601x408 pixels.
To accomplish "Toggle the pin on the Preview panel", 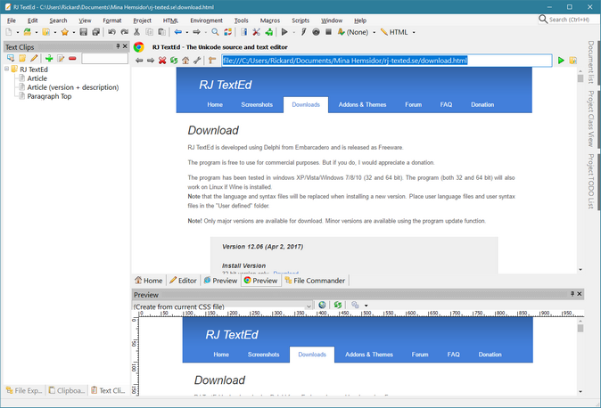I will coord(572,294).
